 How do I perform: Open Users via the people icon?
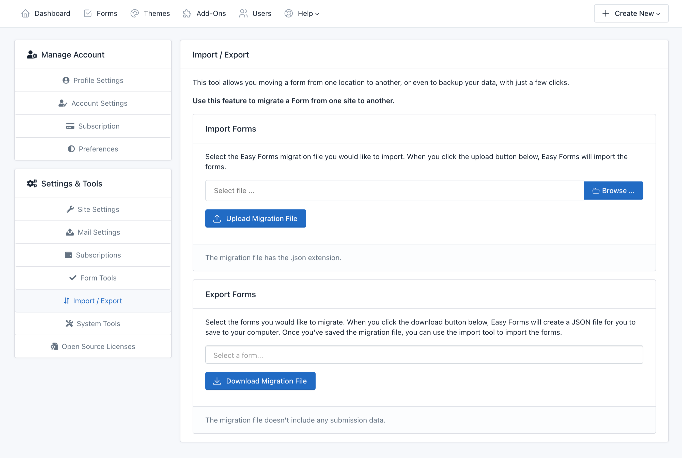point(243,13)
